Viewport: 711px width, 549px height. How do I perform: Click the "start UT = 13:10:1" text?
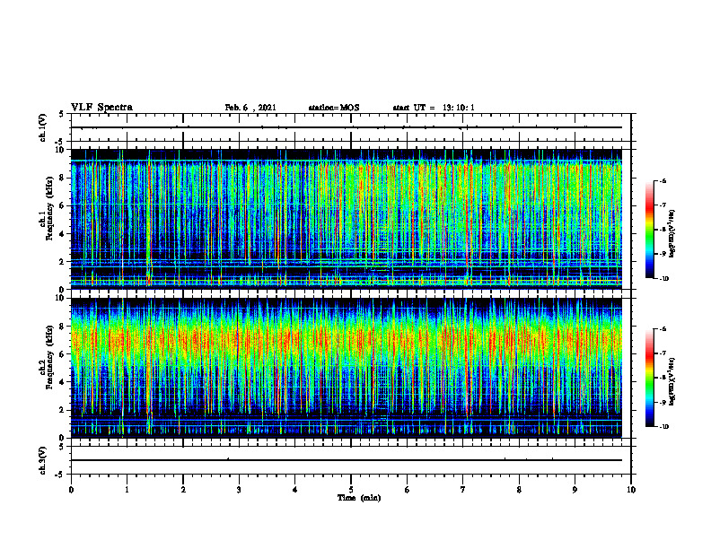(434, 108)
